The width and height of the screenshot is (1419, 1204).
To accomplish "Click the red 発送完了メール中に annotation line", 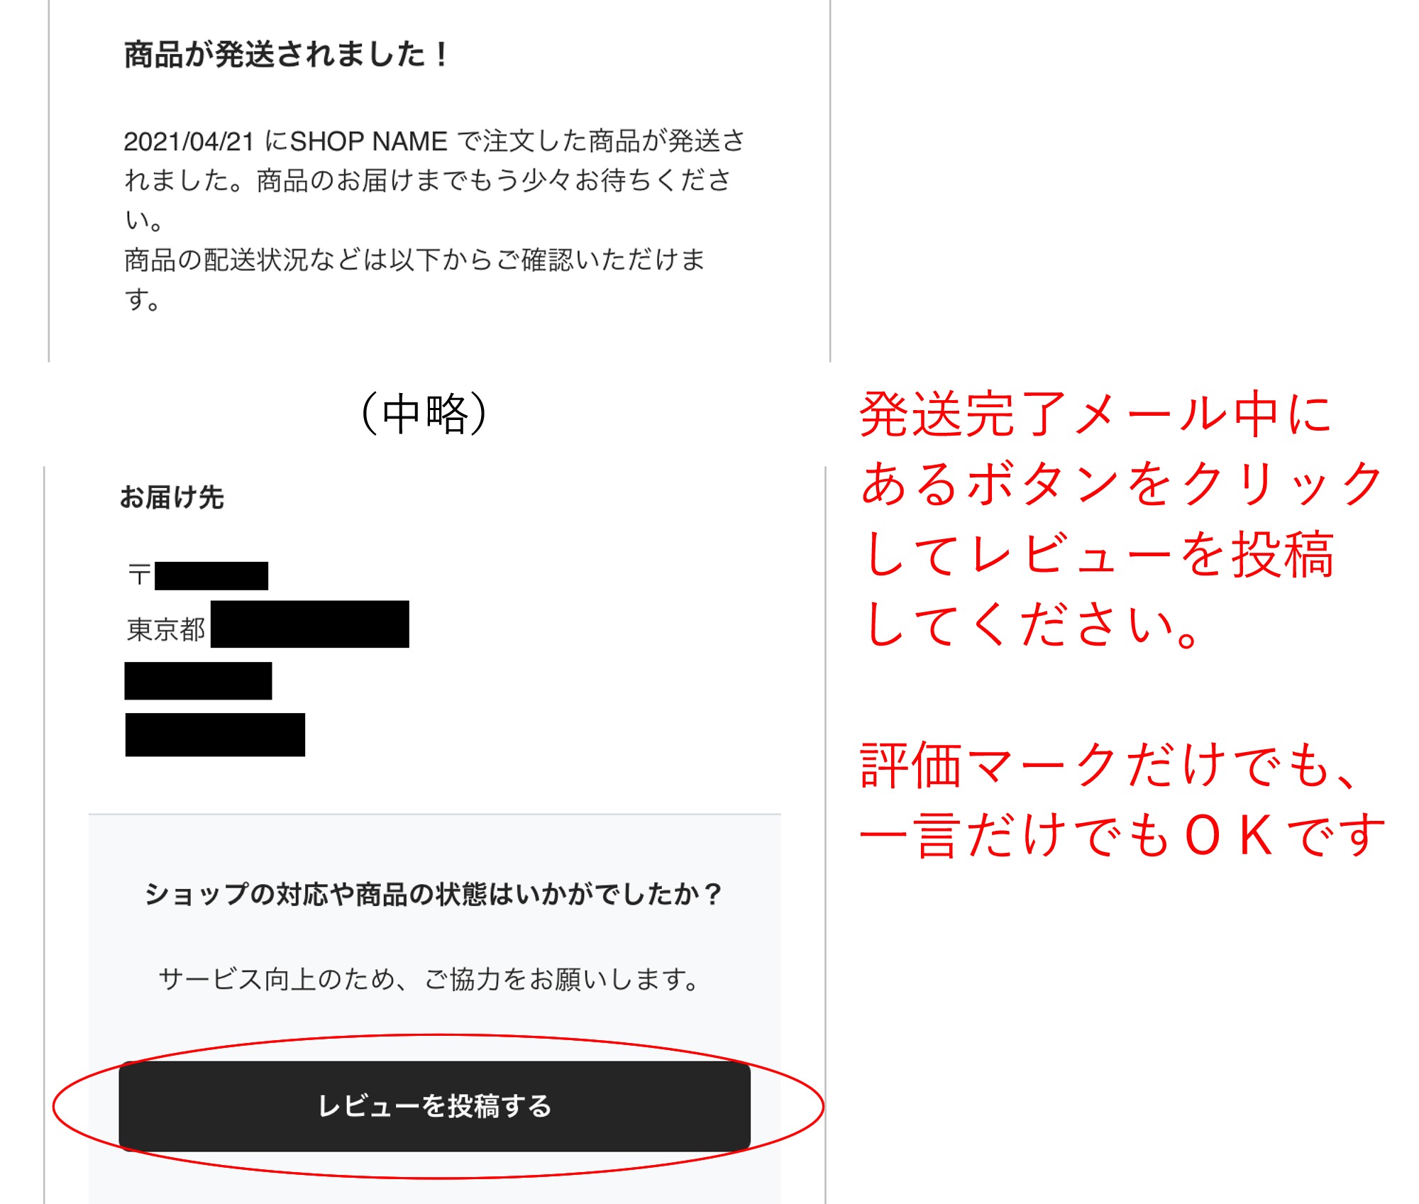I will point(1096,414).
